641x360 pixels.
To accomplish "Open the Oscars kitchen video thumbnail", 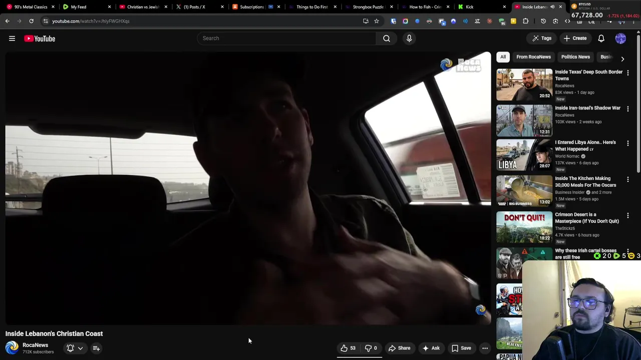I will [524, 191].
